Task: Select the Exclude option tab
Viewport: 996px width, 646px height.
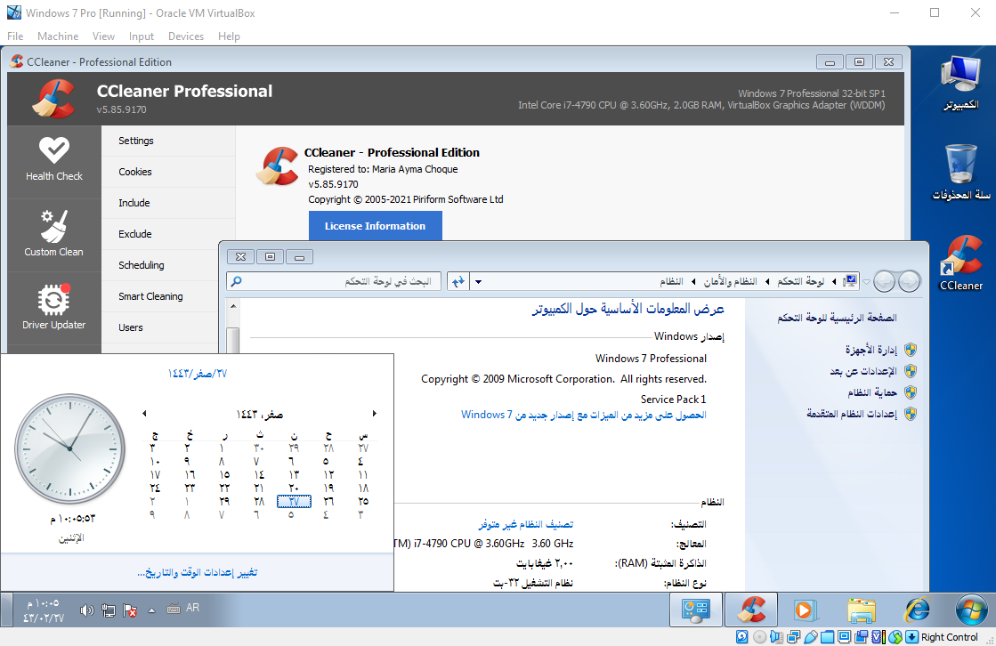Action: (168, 234)
